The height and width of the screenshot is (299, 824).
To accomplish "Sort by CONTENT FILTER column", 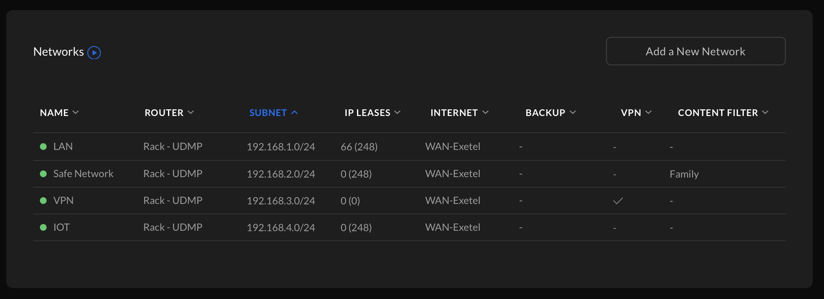I will click(x=723, y=113).
